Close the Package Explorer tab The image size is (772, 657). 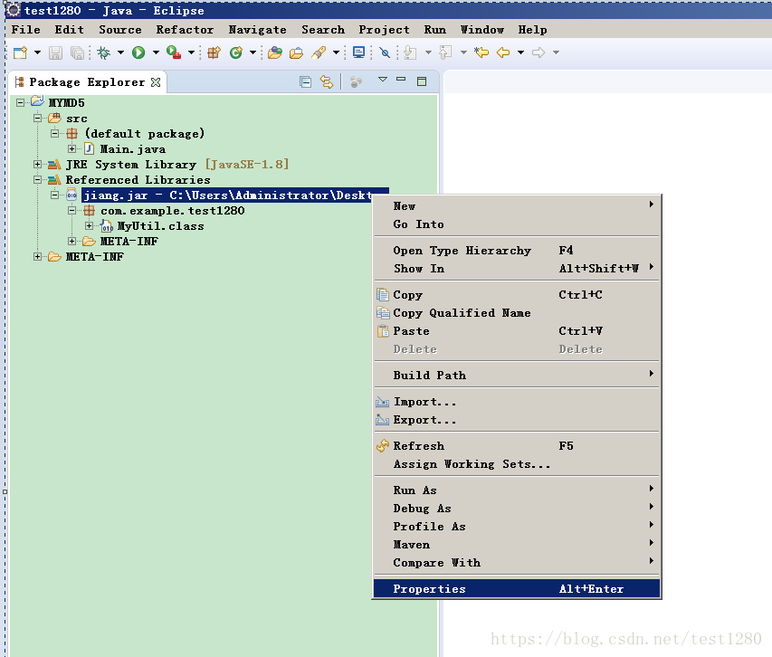156,82
